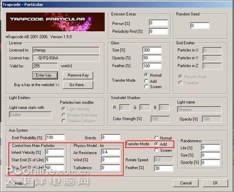Click the Aux System Gravity field
The width and height of the screenshot is (234, 192).
tap(110, 137)
